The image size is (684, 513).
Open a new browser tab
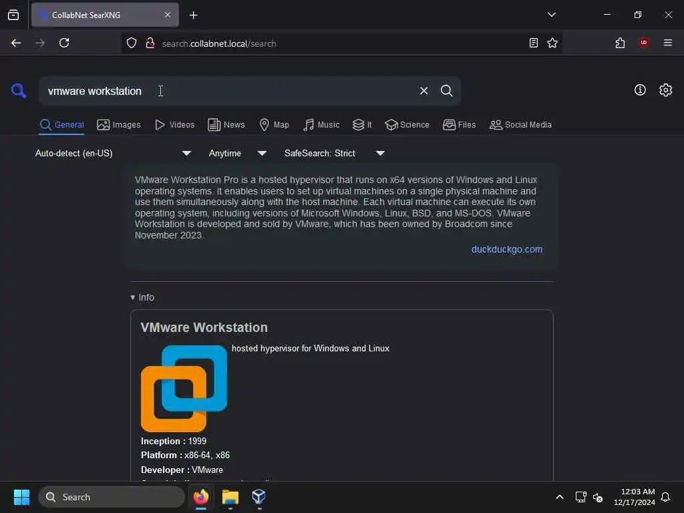coord(193,15)
